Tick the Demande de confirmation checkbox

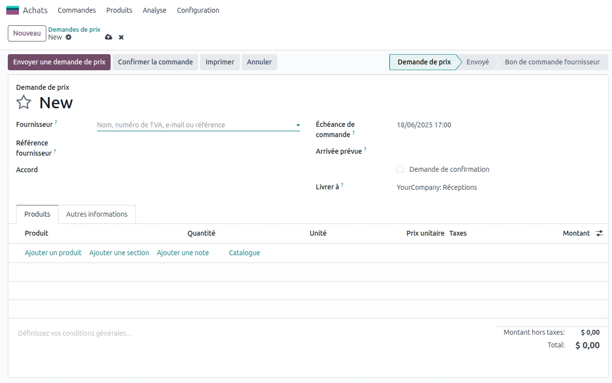tap(400, 169)
